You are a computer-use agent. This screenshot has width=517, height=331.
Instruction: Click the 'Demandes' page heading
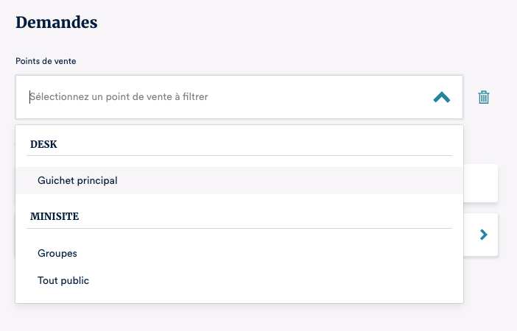pyautogui.click(x=57, y=22)
